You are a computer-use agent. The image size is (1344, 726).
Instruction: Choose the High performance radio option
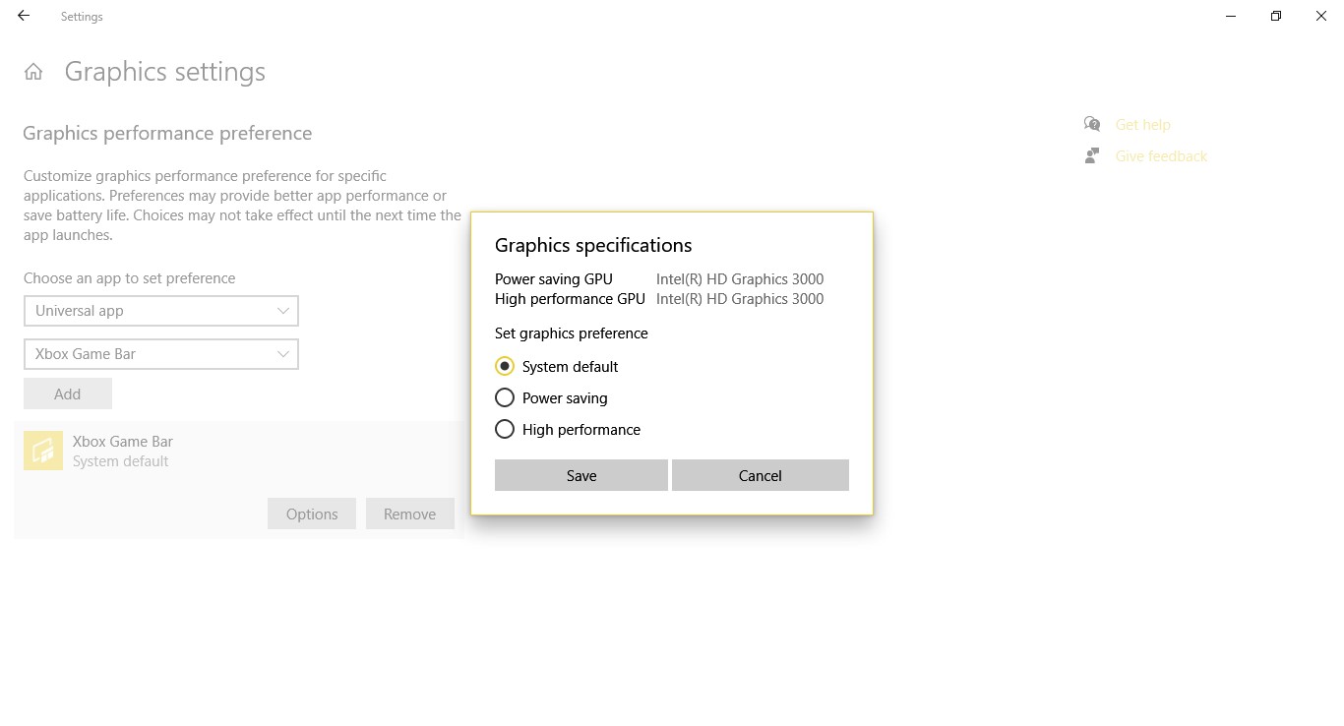505,429
